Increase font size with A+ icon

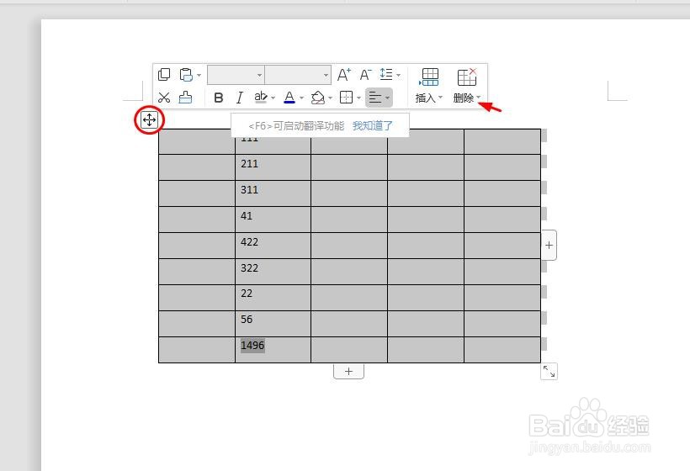click(x=343, y=75)
